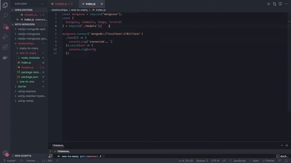Open Run and Debug view

(x=5, y=37)
